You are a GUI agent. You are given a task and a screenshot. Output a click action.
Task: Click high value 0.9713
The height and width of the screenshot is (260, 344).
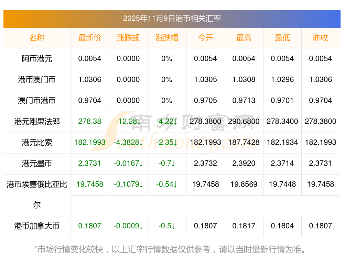[244, 101]
